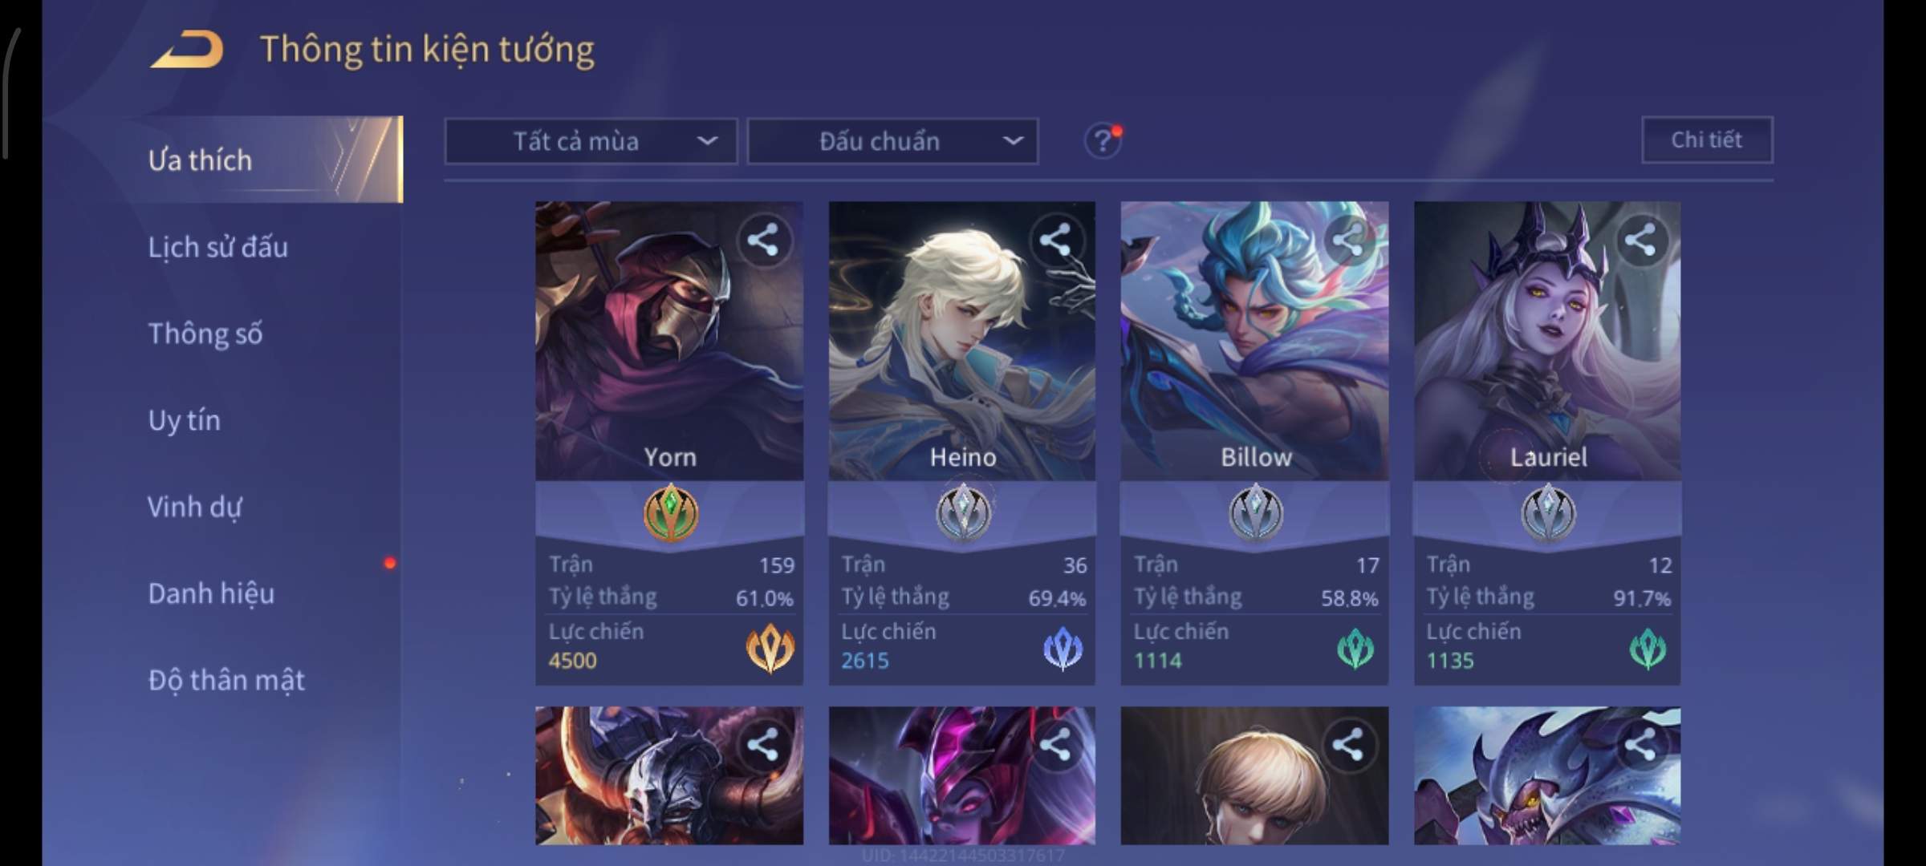Open the Billow hero portrait
Screen dimensions: 1926x866
[1254, 341]
